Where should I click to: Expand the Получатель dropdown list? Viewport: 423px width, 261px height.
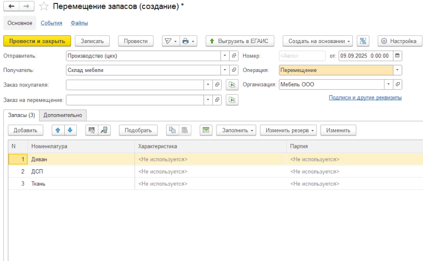coord(225,70)
